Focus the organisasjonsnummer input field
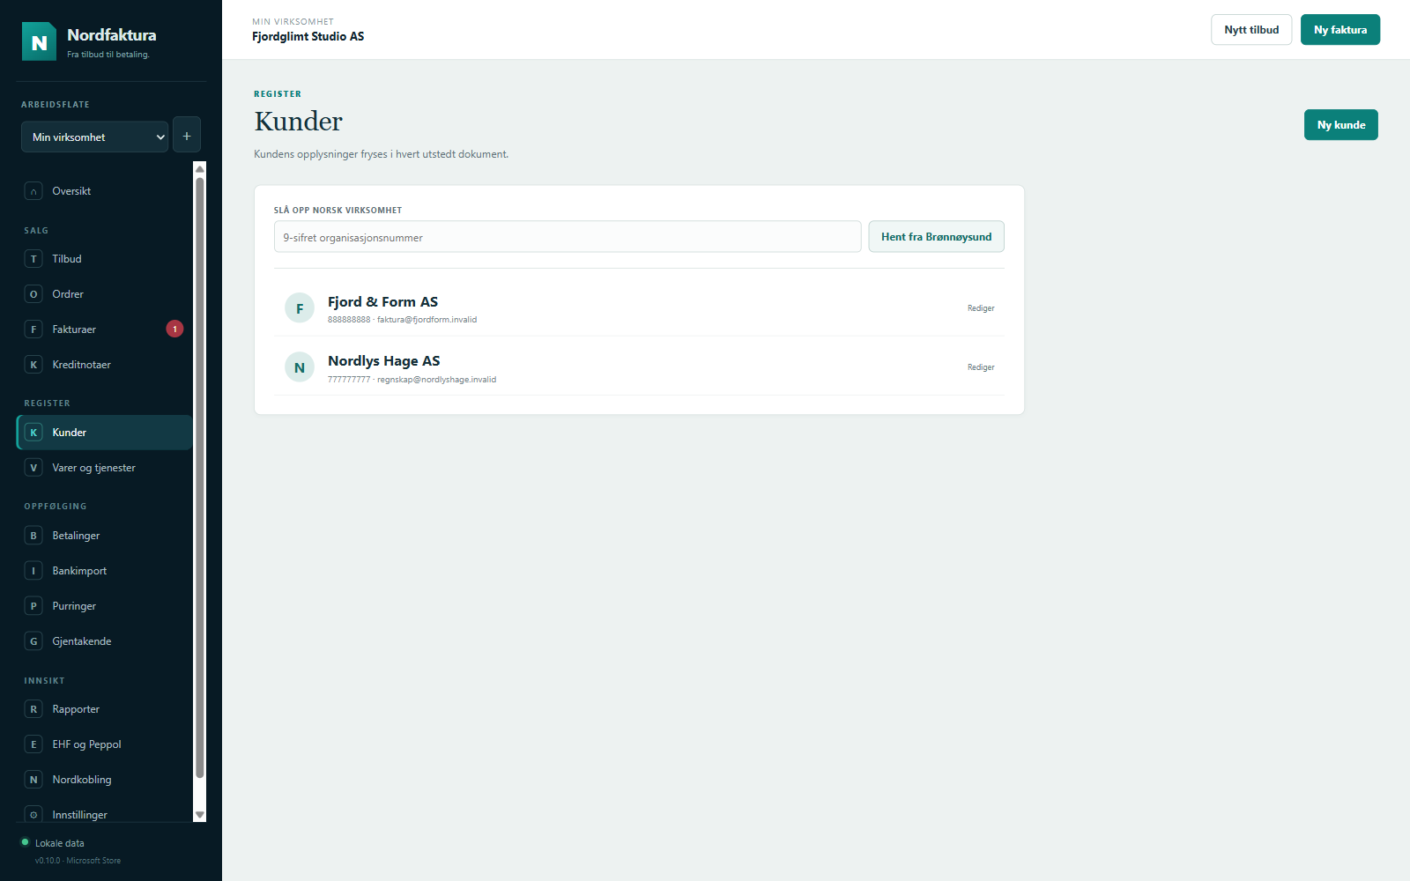The height and width of the screenshot is (881, 1410). coord(568,237)
